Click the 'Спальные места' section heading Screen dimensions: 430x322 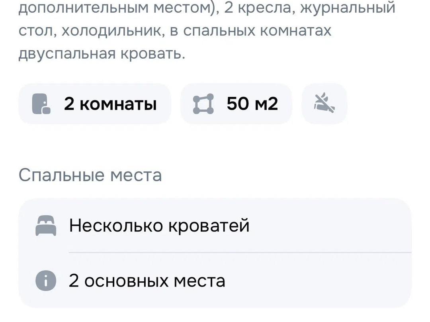tap(90, 175)
